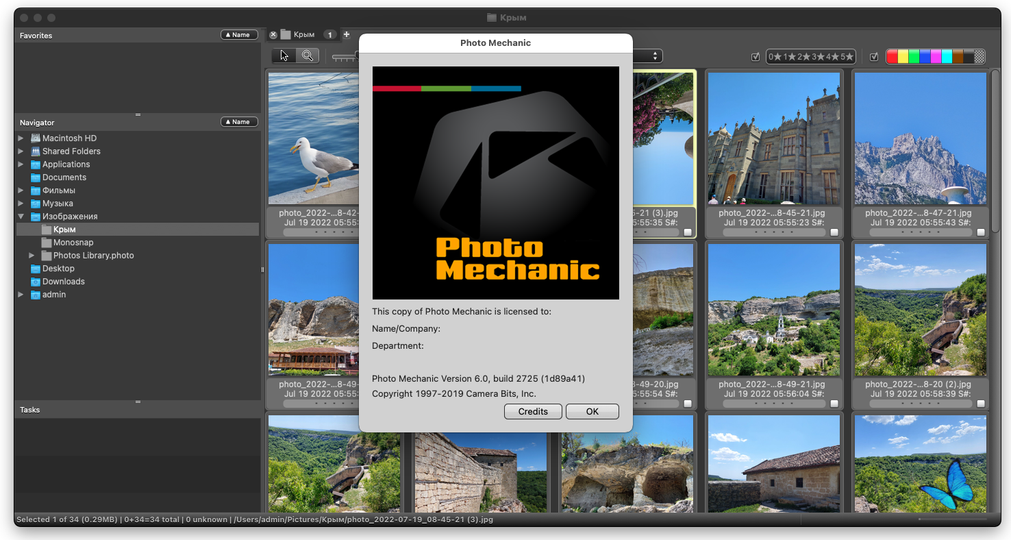Filter by the magenta color class

pyautogui.click(x=936, y=57)
